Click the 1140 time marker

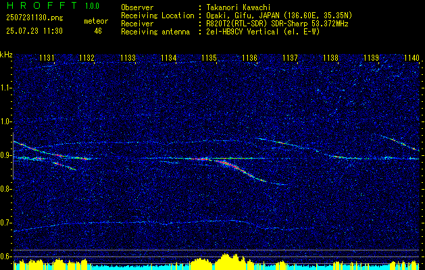(x=411, y=58)
